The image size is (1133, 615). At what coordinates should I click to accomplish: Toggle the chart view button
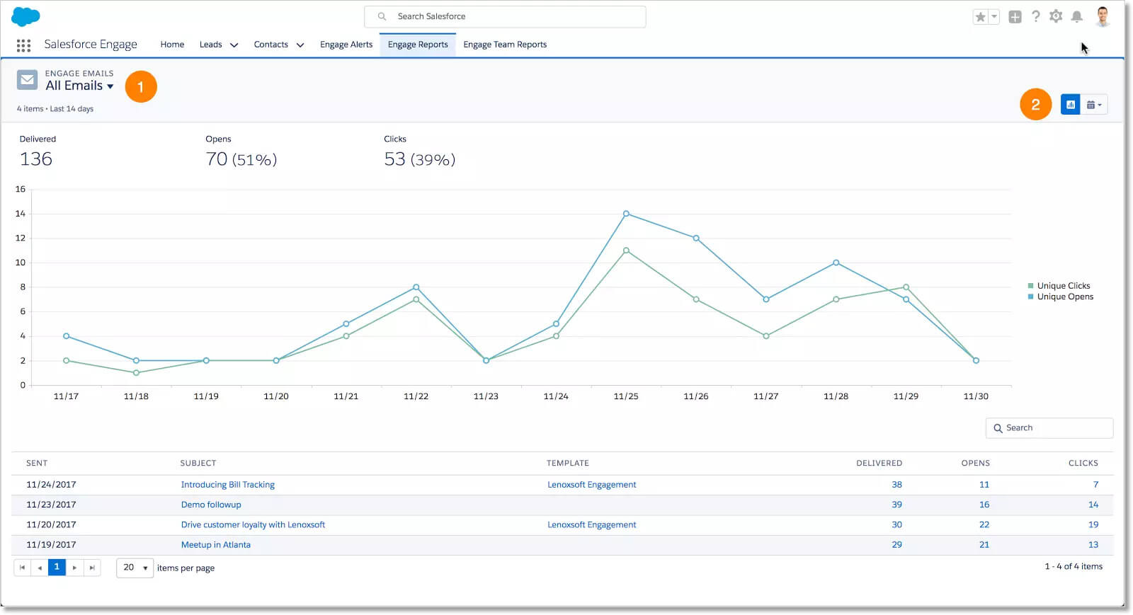click(x=1070, y=105)
